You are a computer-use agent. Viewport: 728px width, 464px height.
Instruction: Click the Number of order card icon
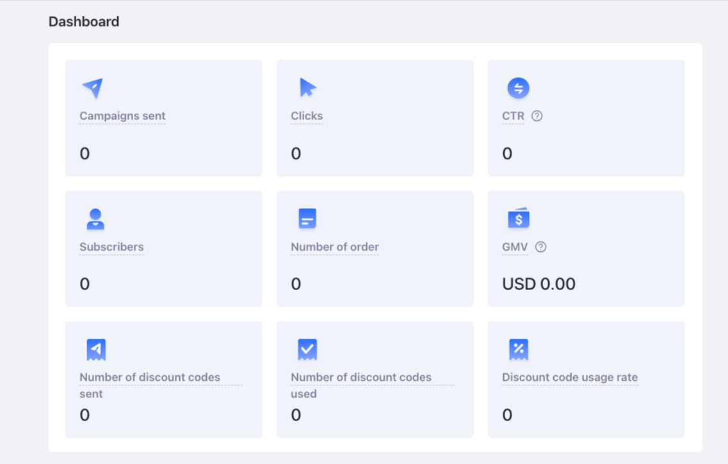point(307,219)
